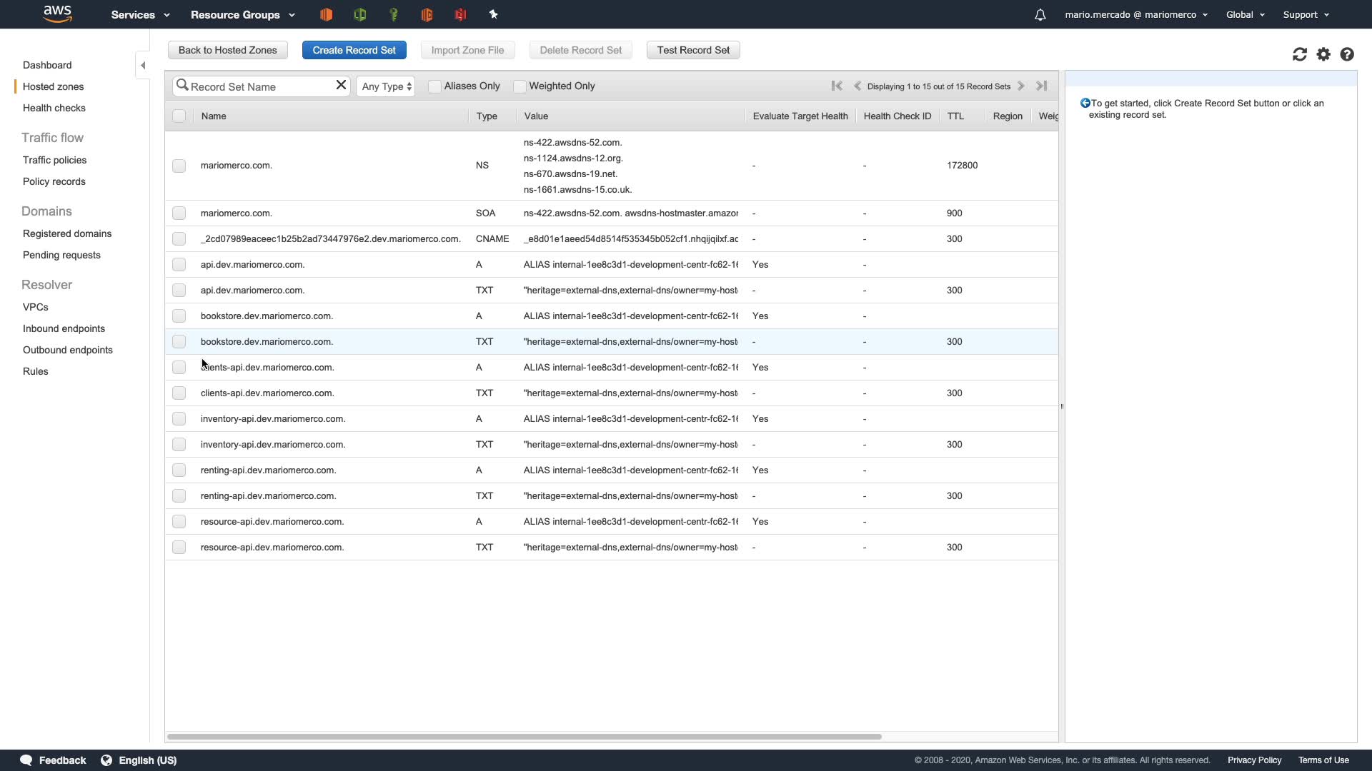Enable the Weighted Only checkbox
1372x771 pixels.
point(520,86)
